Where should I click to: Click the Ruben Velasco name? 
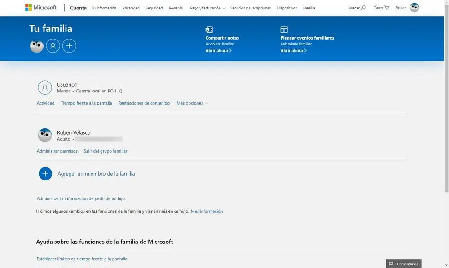tap(74, 132)
